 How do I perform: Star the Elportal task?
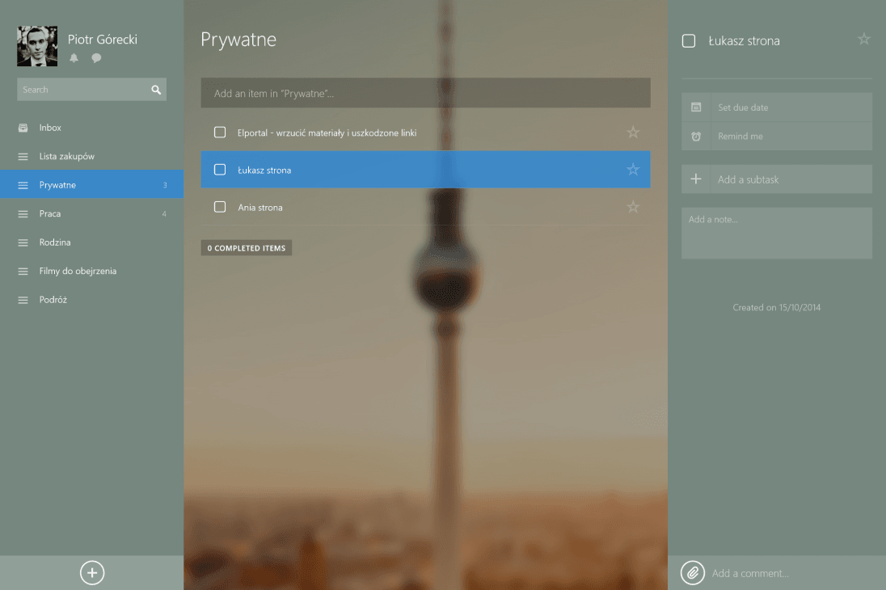633,133
